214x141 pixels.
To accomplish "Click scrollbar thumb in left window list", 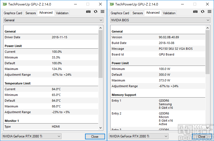I will [101, 54].
